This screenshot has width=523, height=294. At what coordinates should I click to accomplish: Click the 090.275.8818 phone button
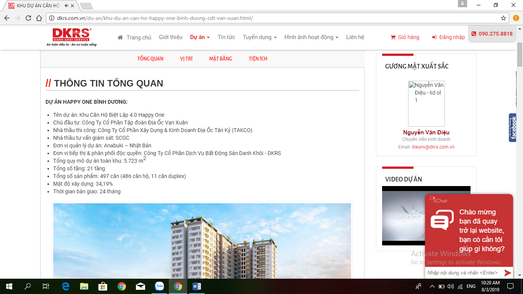pos(492,34)
